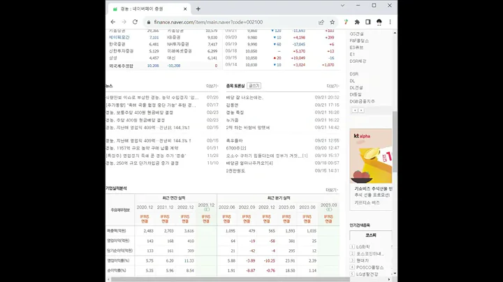Click E1 in the right sidebar list
The image size is (503, 282).
[352, 54]
